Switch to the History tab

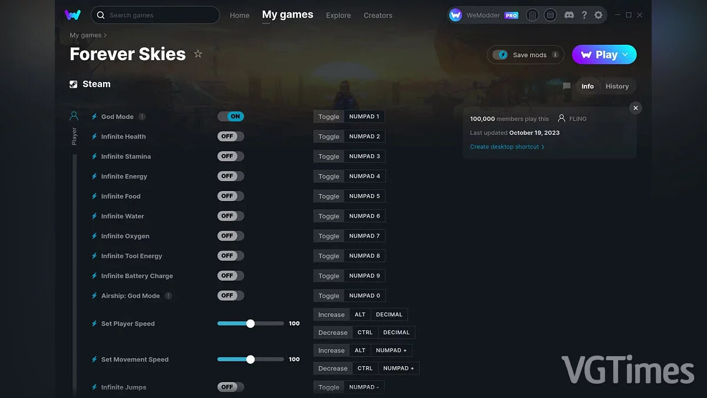click(617, 86)
